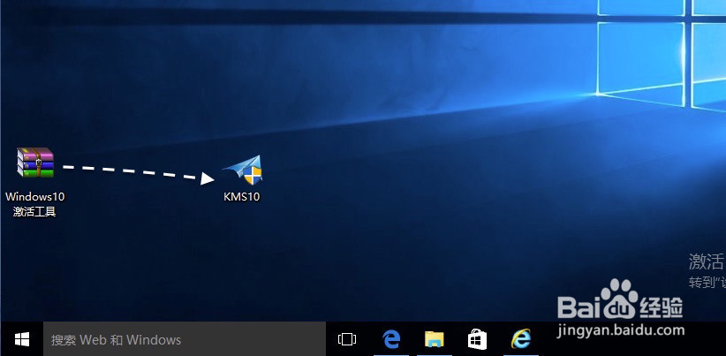This screenshot has width=726, height=356.
Task: Launch Microsoft Edge from the taskbar
Action: pos(391,340)
